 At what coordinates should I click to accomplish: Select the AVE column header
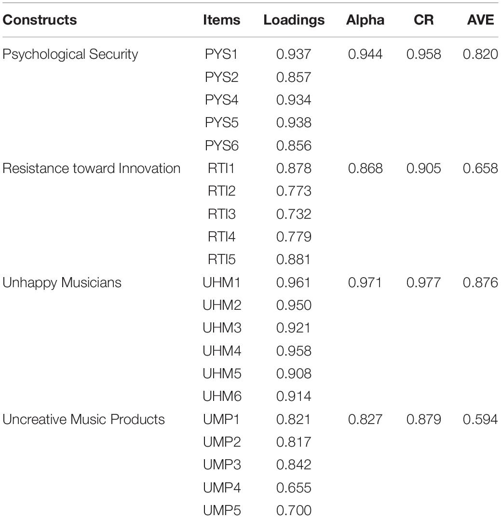point(480,20)
